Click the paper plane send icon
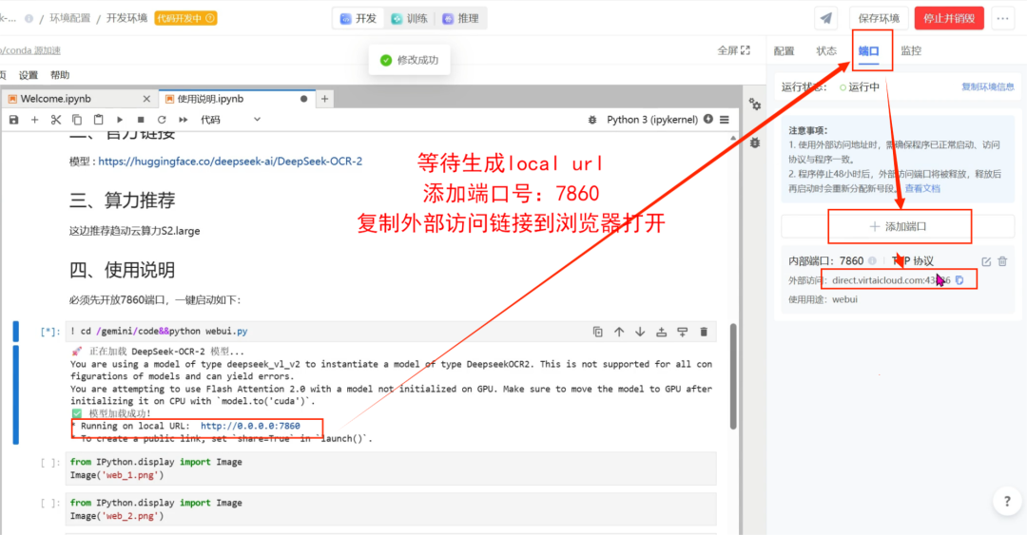The width and height of the screenshot is (1027, 535). (826, 18)
